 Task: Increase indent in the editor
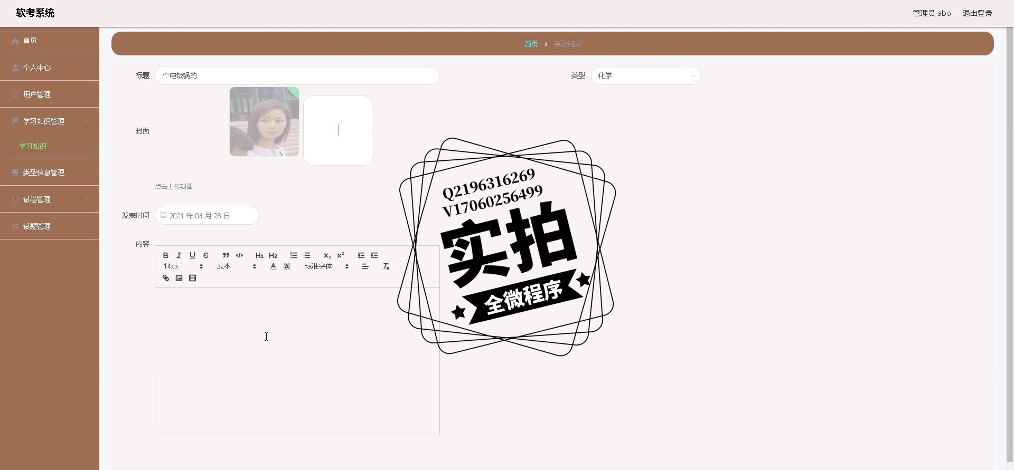374,255
